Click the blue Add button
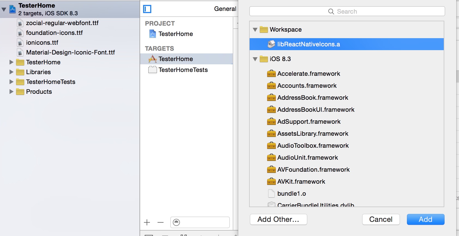The image size is (459, 236). coord(425,219)
